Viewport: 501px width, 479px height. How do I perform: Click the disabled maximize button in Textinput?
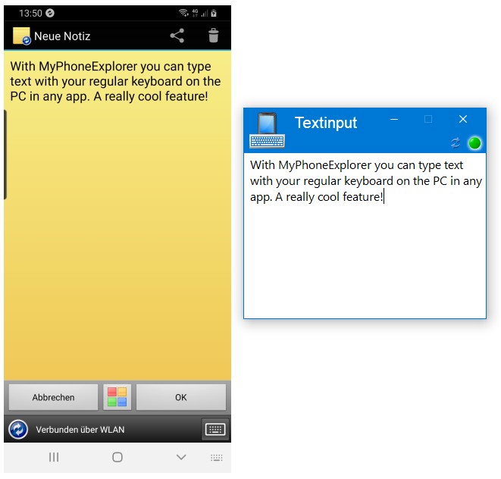428,119
